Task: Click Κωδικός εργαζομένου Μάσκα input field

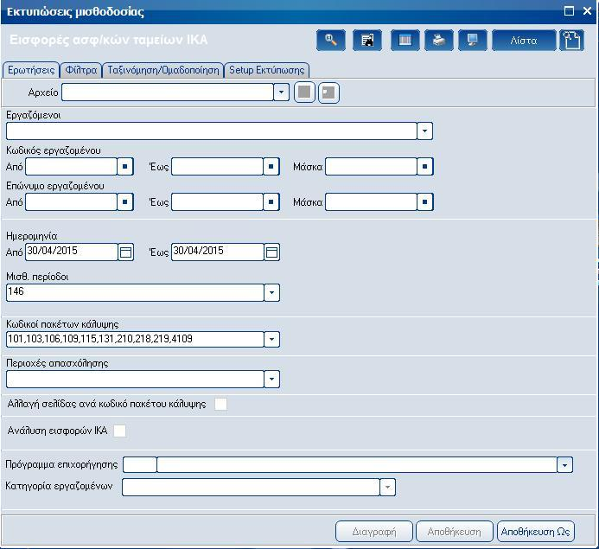Action: point(371,167)
